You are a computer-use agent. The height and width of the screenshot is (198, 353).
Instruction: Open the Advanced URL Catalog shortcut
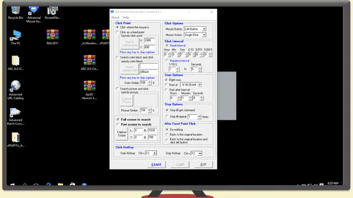[16, 90]
